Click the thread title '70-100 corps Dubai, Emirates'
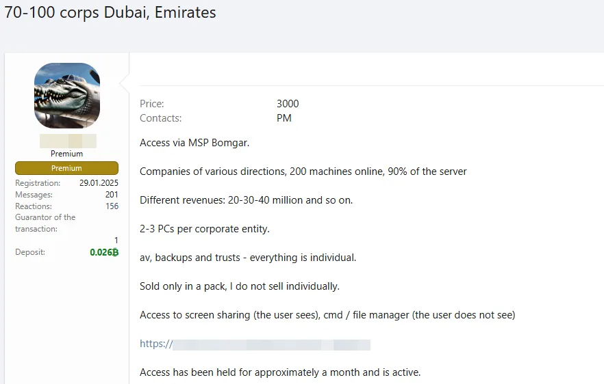Screen dimensions: 604x384 [110, 12]
